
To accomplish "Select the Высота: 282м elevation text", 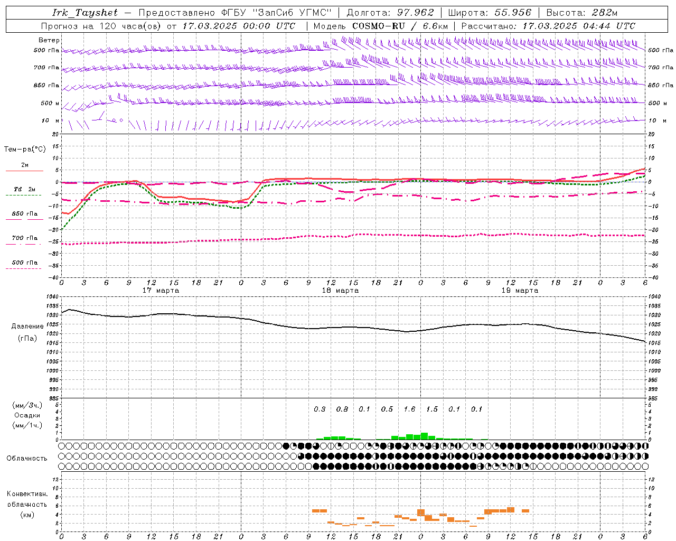I will [581, 13].
